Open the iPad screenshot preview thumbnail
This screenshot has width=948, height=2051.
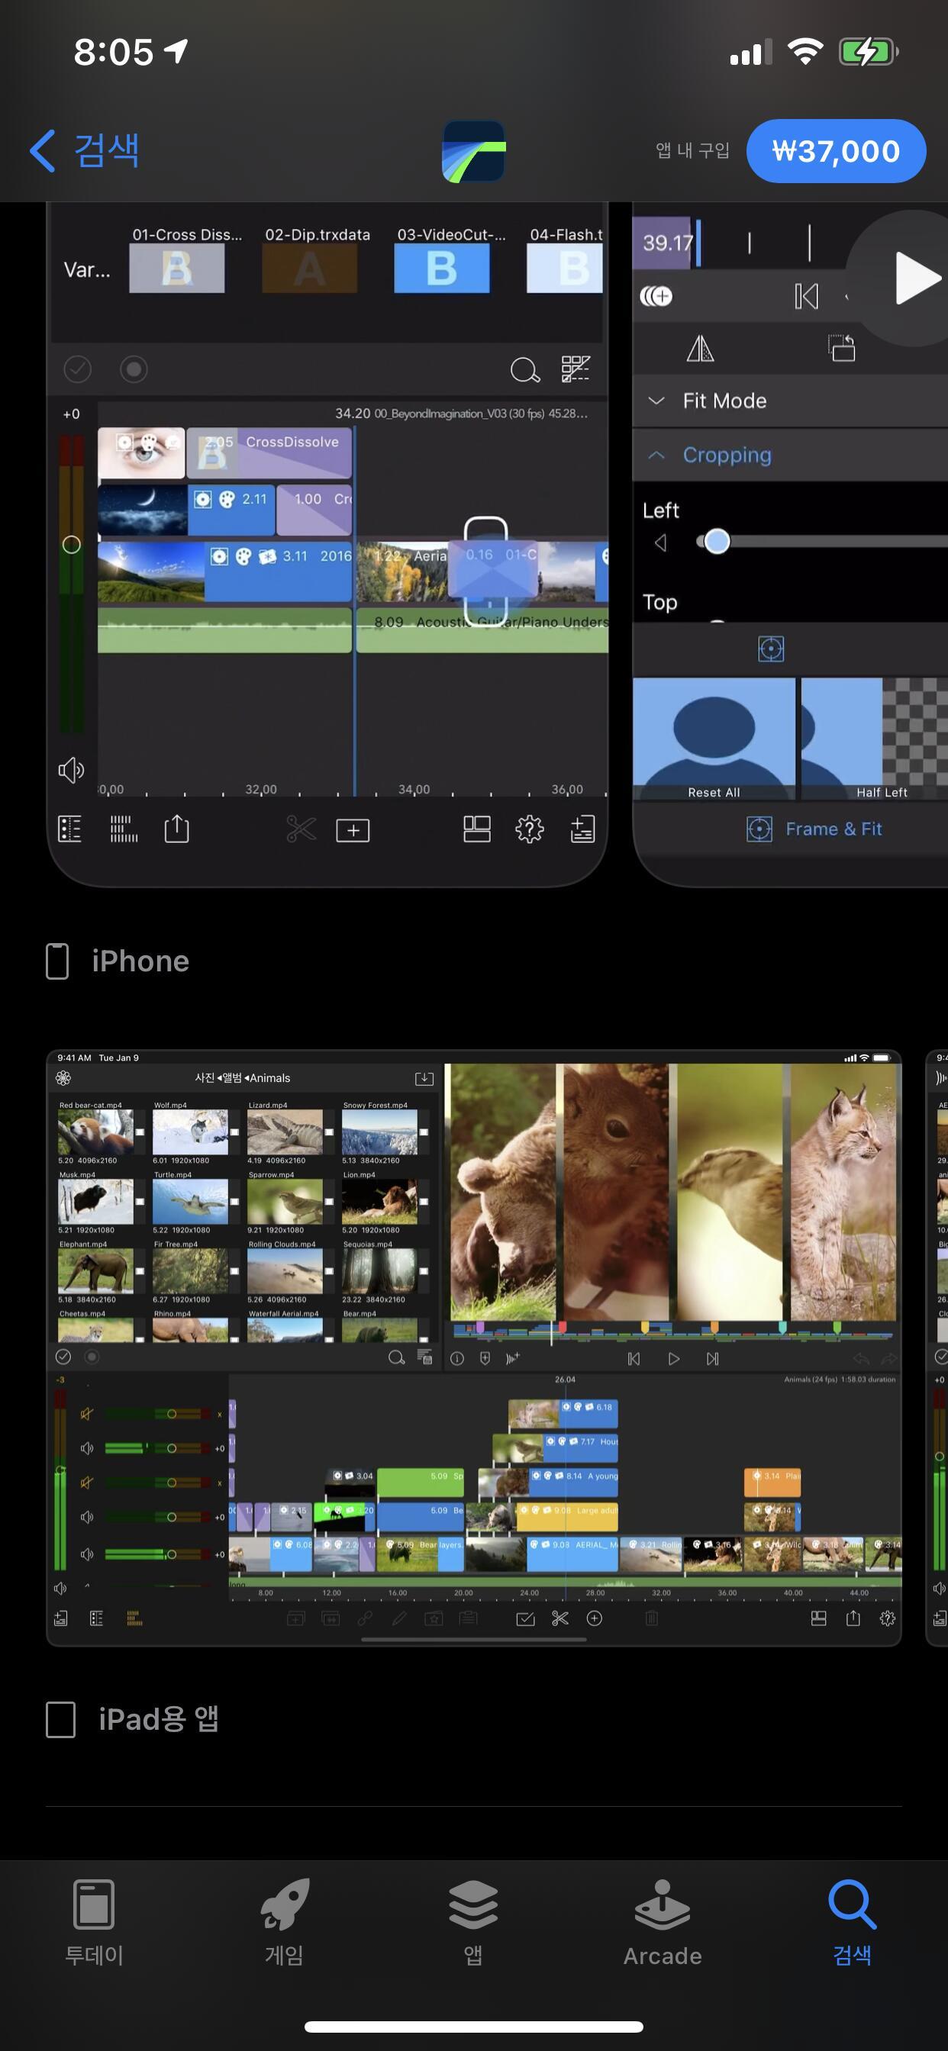point(474,1347)
